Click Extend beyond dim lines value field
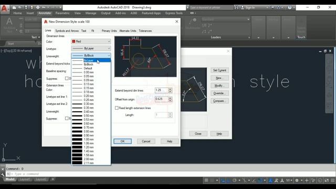Viewport: 336px width, 189px height. (161, 90)
